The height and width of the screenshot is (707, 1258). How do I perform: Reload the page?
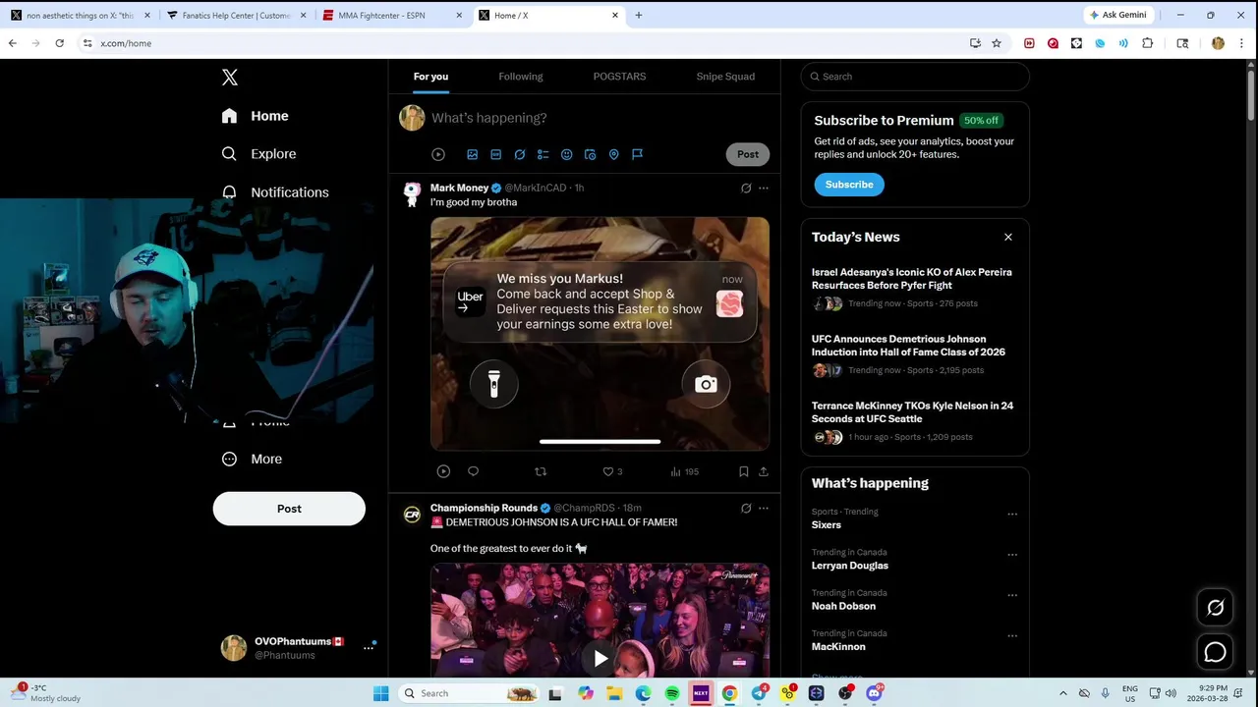click(60, 43)
